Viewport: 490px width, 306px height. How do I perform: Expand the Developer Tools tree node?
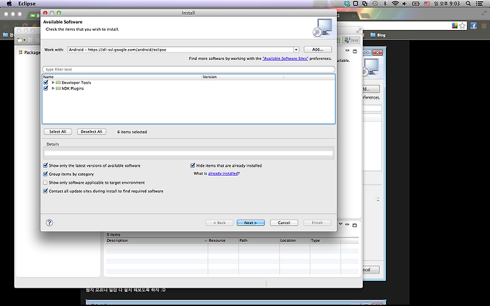pyautogui.click(x=53, y=83)
